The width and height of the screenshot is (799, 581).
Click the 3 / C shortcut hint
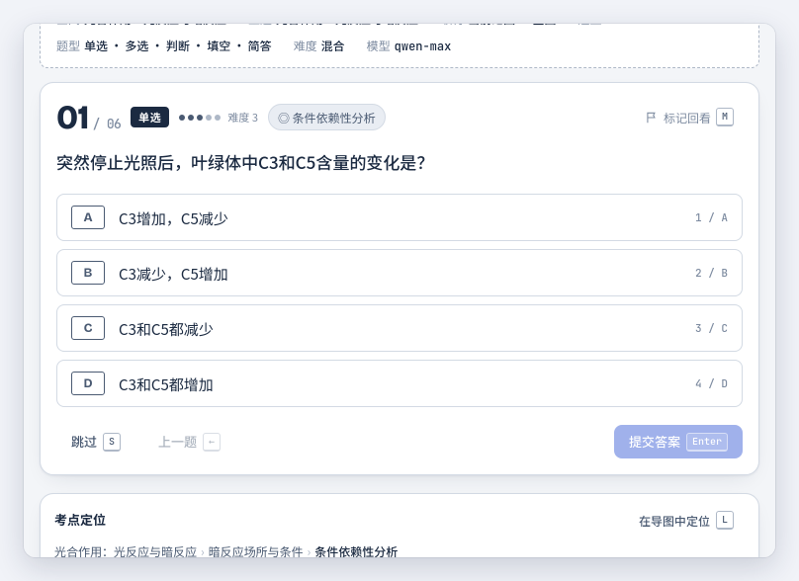711,328
